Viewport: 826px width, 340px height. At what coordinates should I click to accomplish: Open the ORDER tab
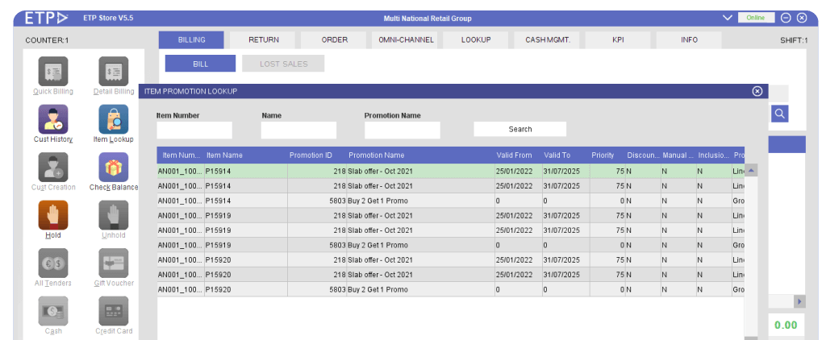(335, 40)
